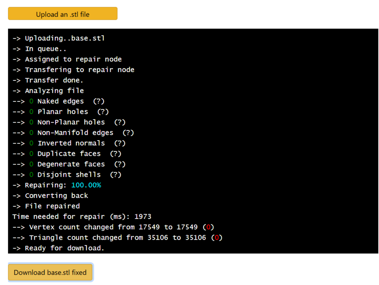Select the Ready for download message

pos(59,248)
